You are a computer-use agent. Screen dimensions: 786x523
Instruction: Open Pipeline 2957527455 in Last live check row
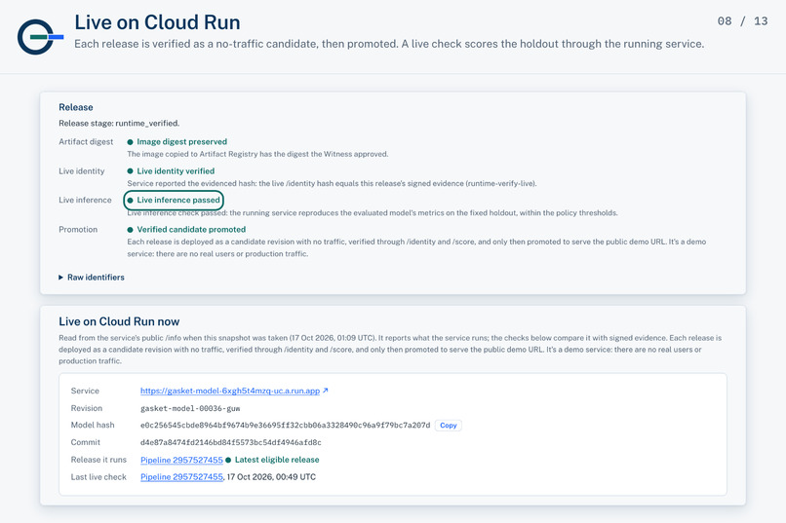coord(181,477)
